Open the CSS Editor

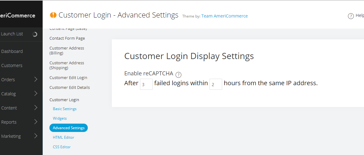[x=62, y=147]
